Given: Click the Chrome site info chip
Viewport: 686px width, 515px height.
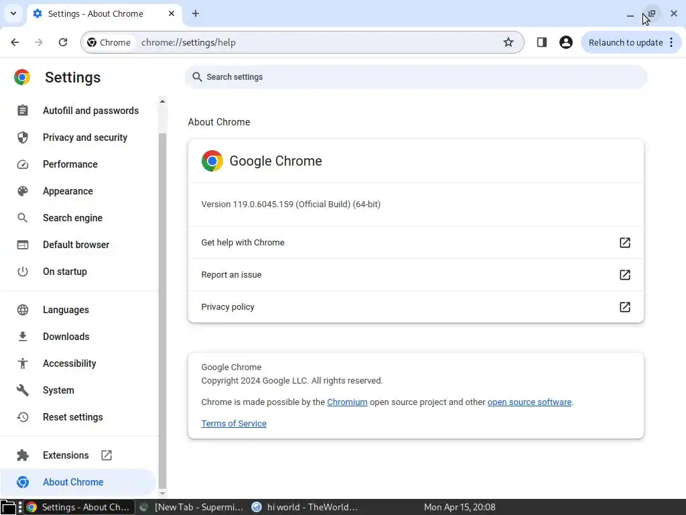Looking at the screenshot, I should (x=109, y=42).
